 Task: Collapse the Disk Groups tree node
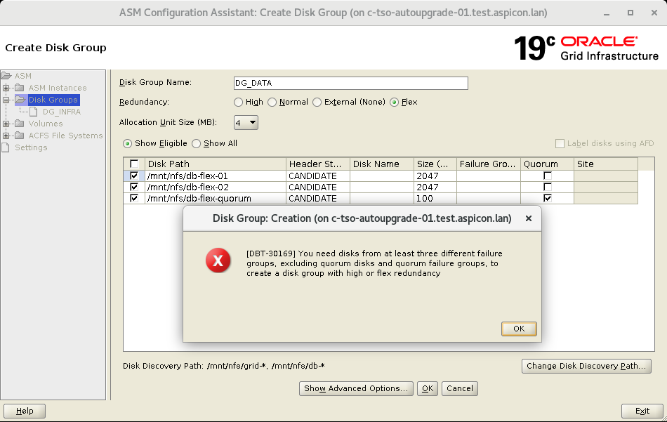[x=6, y=100]
